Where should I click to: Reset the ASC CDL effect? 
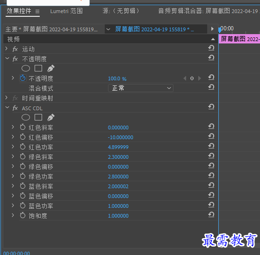click(211, 107)
